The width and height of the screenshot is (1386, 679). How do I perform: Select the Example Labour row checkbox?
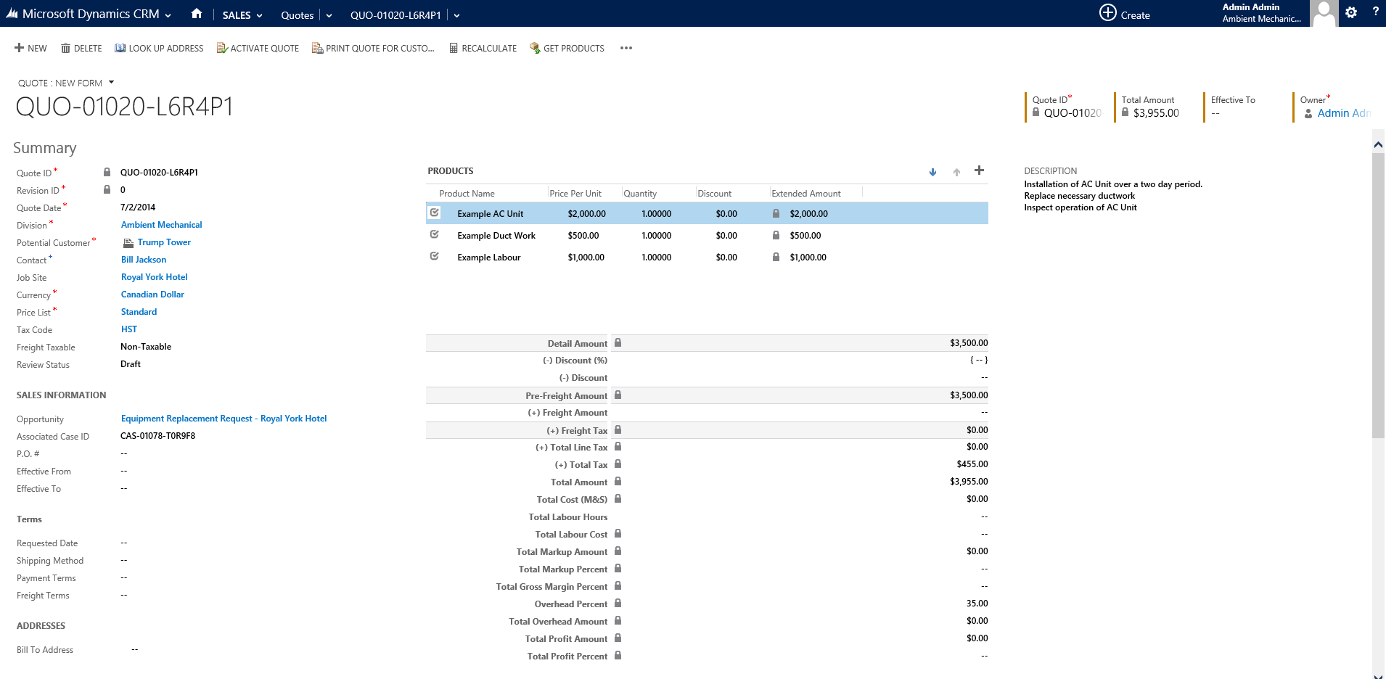(435, 257)
